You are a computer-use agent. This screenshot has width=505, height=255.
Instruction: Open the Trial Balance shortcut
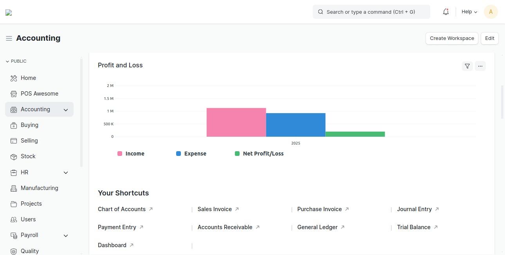[413, 227]
